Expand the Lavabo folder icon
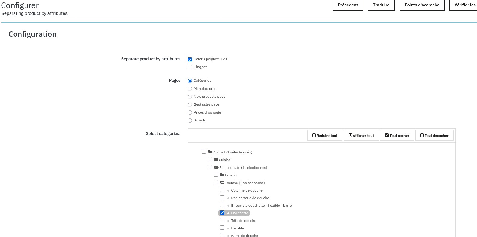 222,175
